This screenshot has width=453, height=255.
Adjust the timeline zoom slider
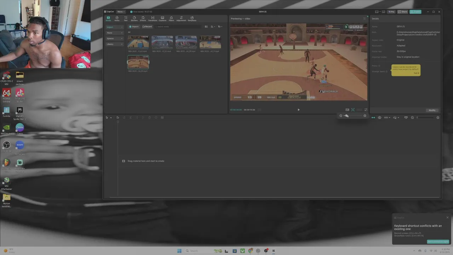(x=425, y=118)
